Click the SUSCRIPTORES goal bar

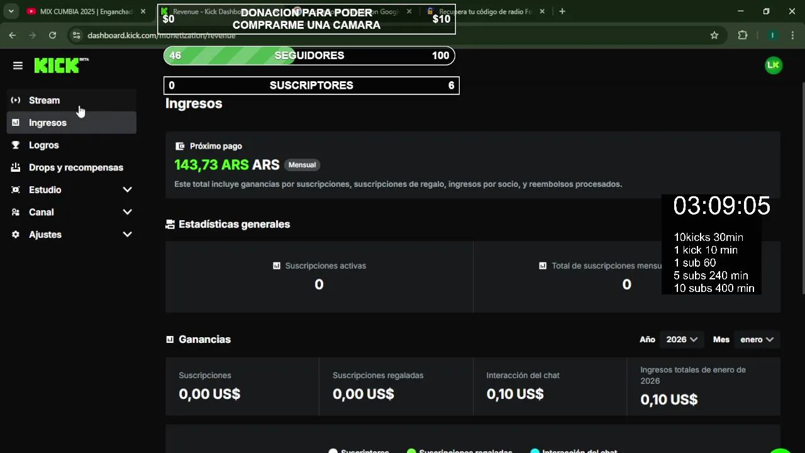click(x=311, y=86)
